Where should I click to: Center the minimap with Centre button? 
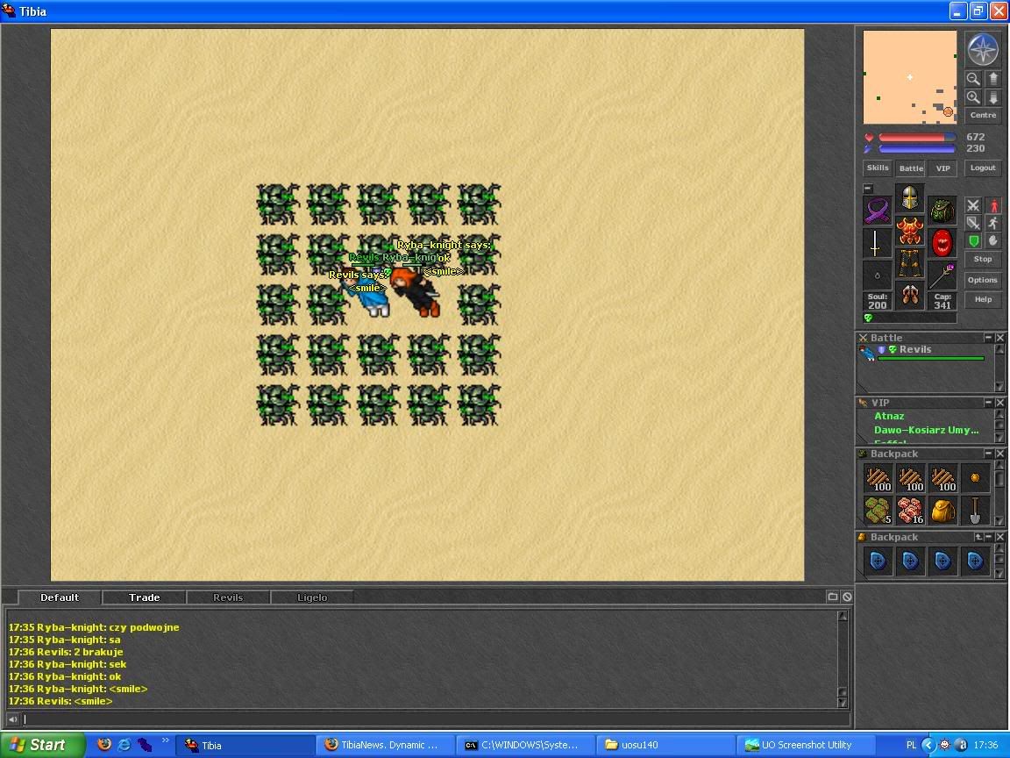pyautogui.click(x=983, y=116)
